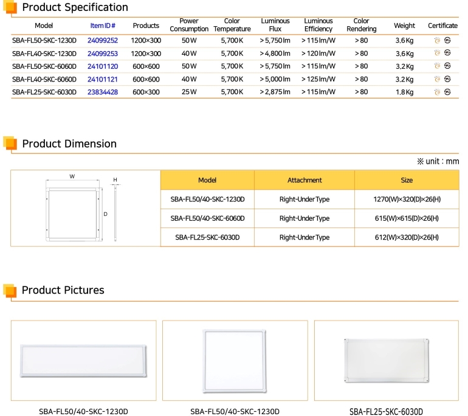This screenshot has height=416, width=468.
Task: Click the orange icon beside Product Specification heading
Action: click(10, 8)
